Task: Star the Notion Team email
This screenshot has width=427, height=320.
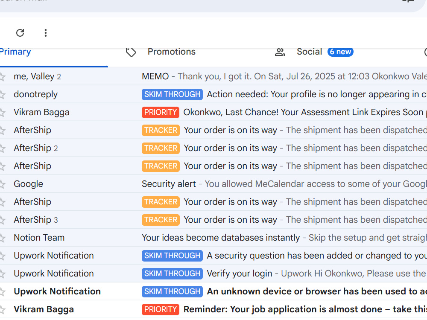Action: click(x=2, y=238)
